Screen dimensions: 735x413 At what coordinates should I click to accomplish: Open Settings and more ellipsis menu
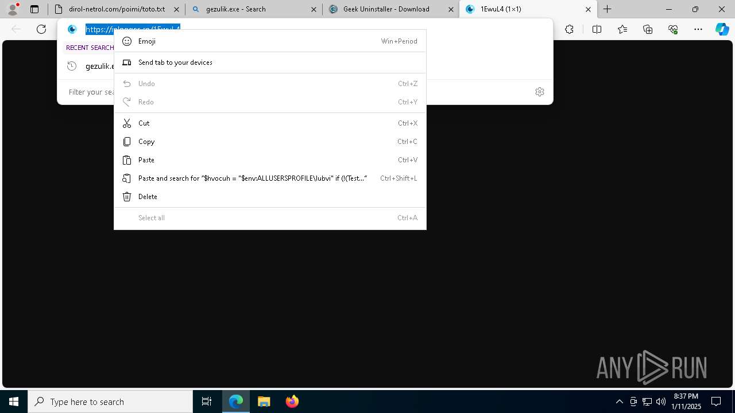[x=698, y=29]
